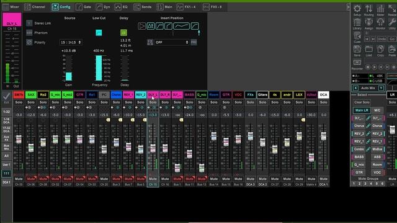Click the Load folder icon
This screenshot has width=397, height=223.
coord(368,50)
